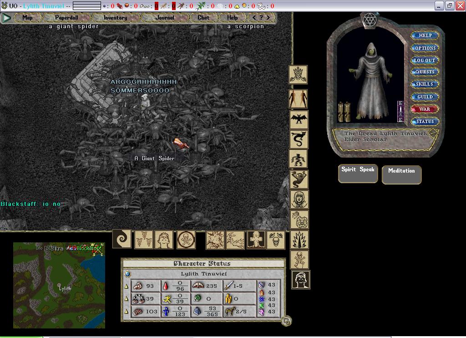The image size is (466, 338).
Task: Use the Meditation skill button
Action: pyautogui.click(x=401, y=174)
